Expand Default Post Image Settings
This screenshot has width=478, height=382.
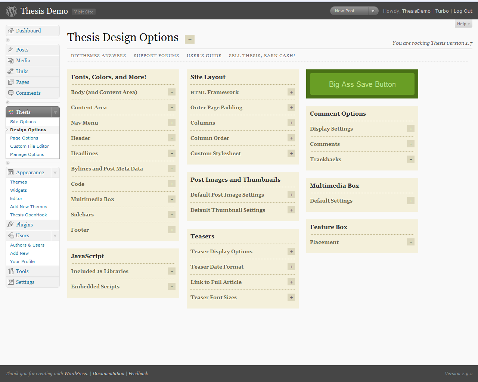click(x=291, y=195)
